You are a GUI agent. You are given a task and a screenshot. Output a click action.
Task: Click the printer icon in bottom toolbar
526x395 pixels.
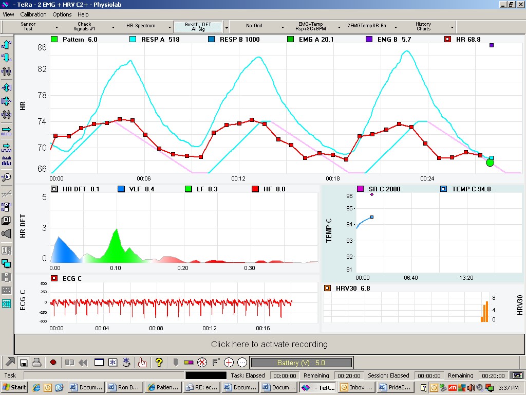[36, 363]
